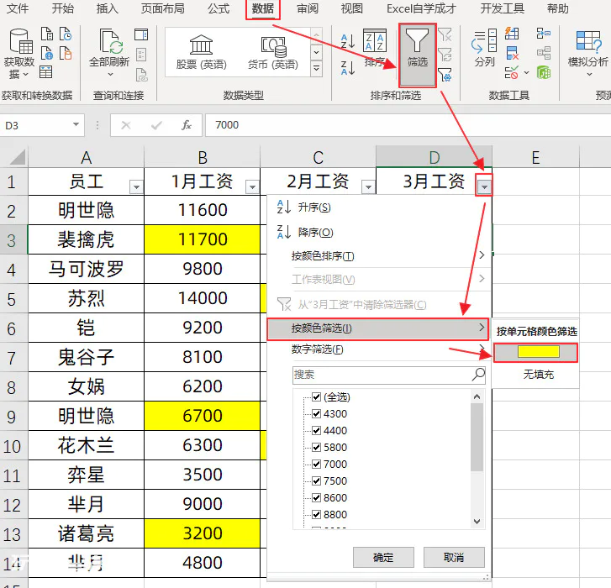Open the 1月工资 column filter dropdown
Image resolution: width=611 pixels, height=588 pixels.
[252, 187]
